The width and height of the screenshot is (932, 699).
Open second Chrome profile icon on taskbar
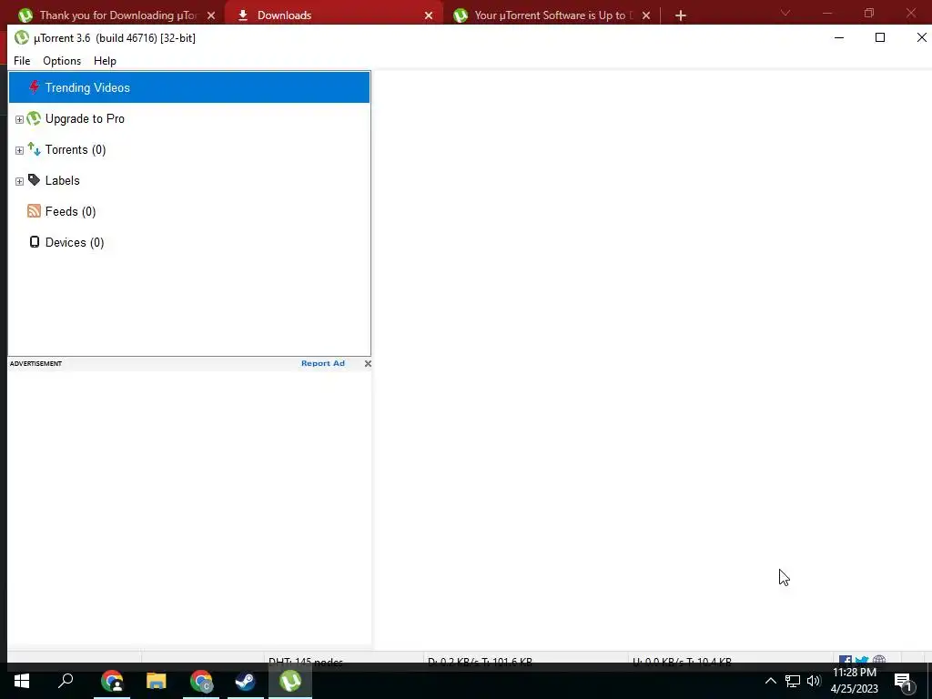(201, 681)
